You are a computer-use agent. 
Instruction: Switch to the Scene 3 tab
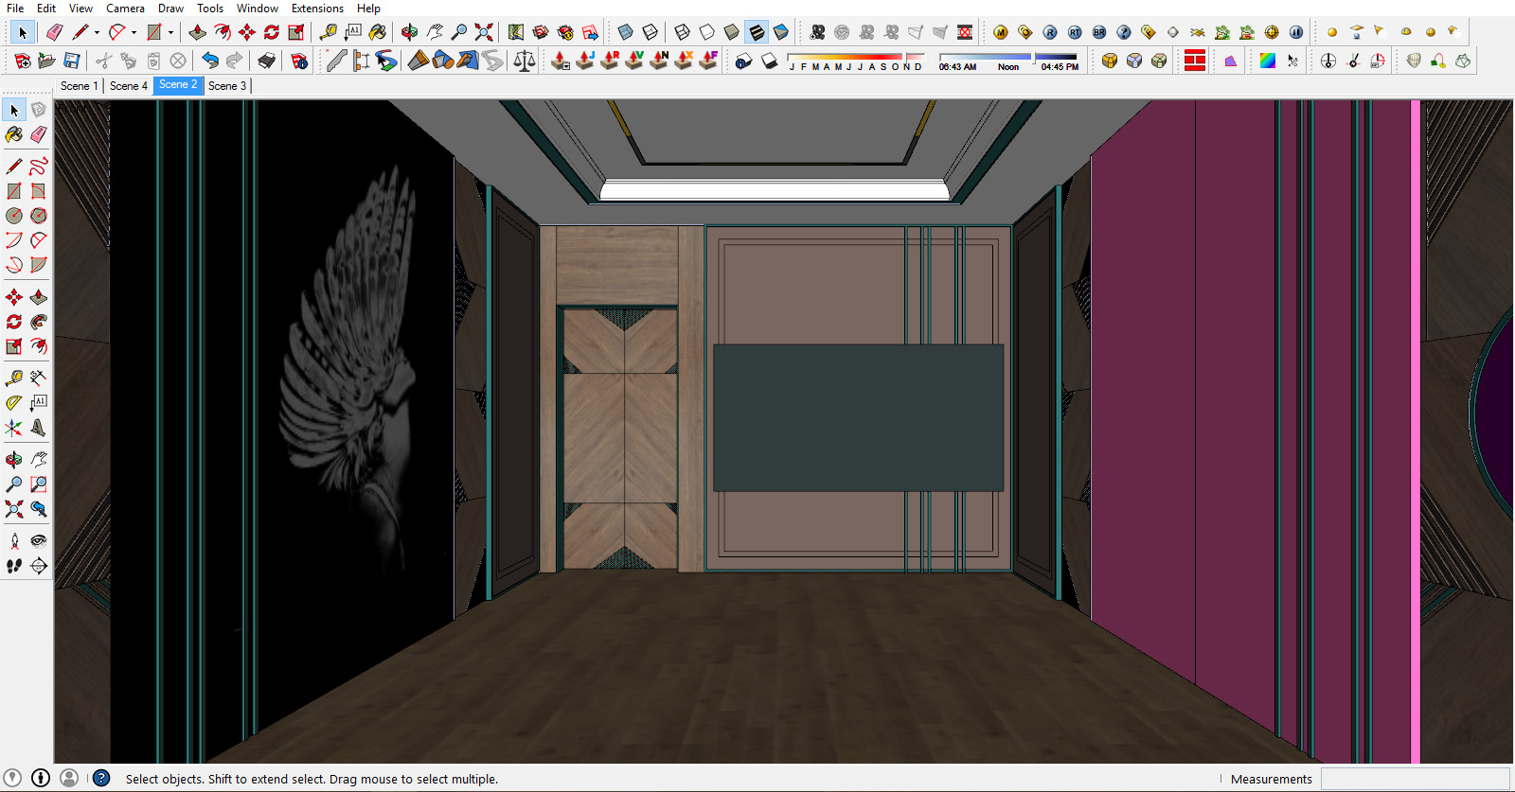pos(227,86)
